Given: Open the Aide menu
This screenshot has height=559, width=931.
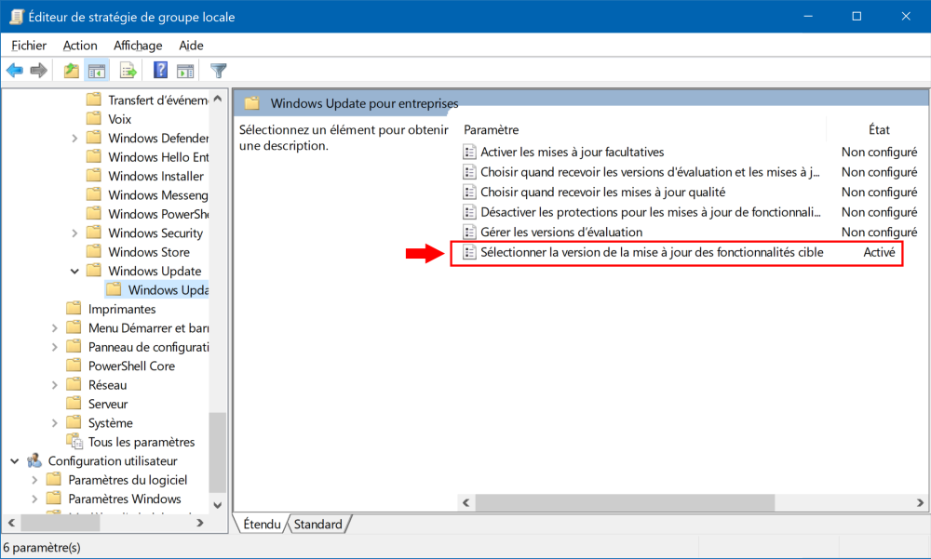Looking at the screenshot, I should [191, 45].
